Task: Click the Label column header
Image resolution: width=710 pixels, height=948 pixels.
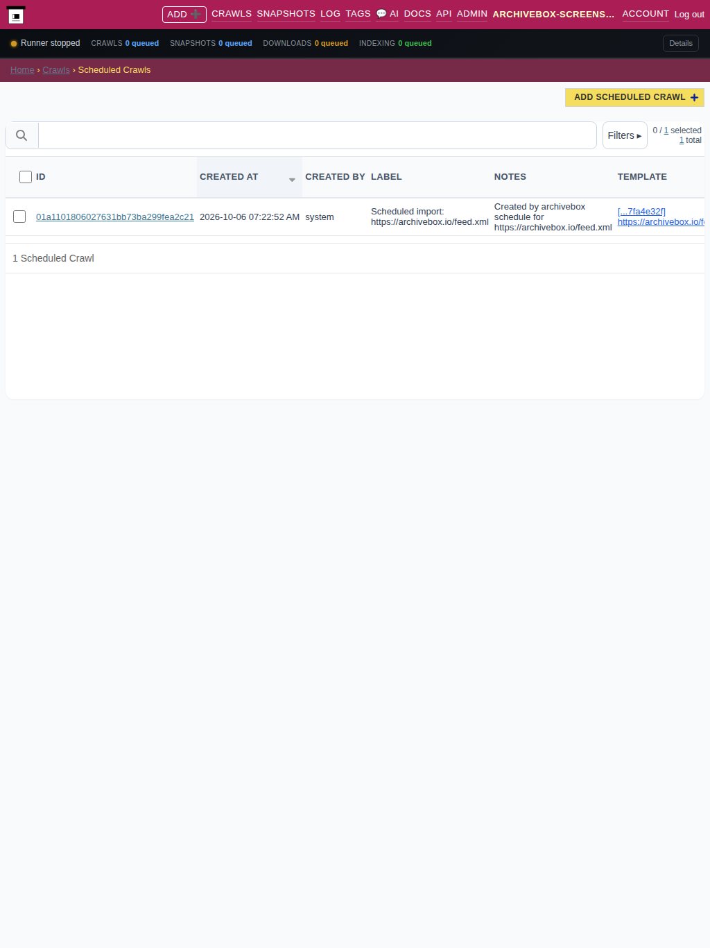Action: coord(386,177)
